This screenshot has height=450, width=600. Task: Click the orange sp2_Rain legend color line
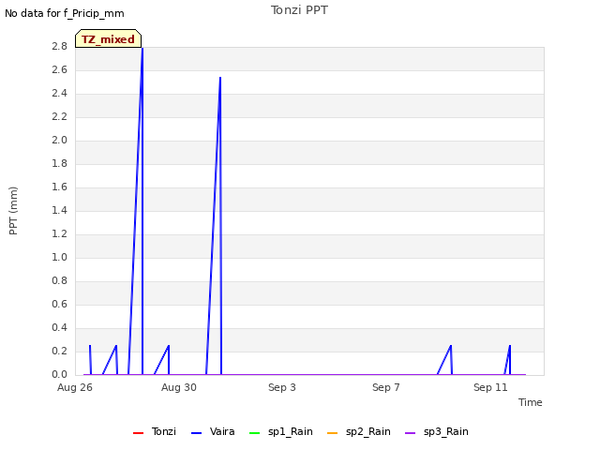pyautogui.click(x=333, y=433)
